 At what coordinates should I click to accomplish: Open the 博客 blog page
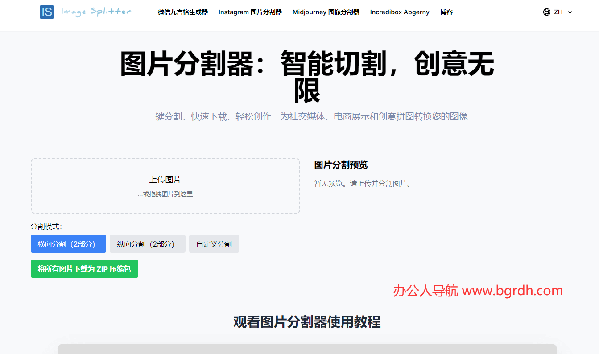point(446,12)
